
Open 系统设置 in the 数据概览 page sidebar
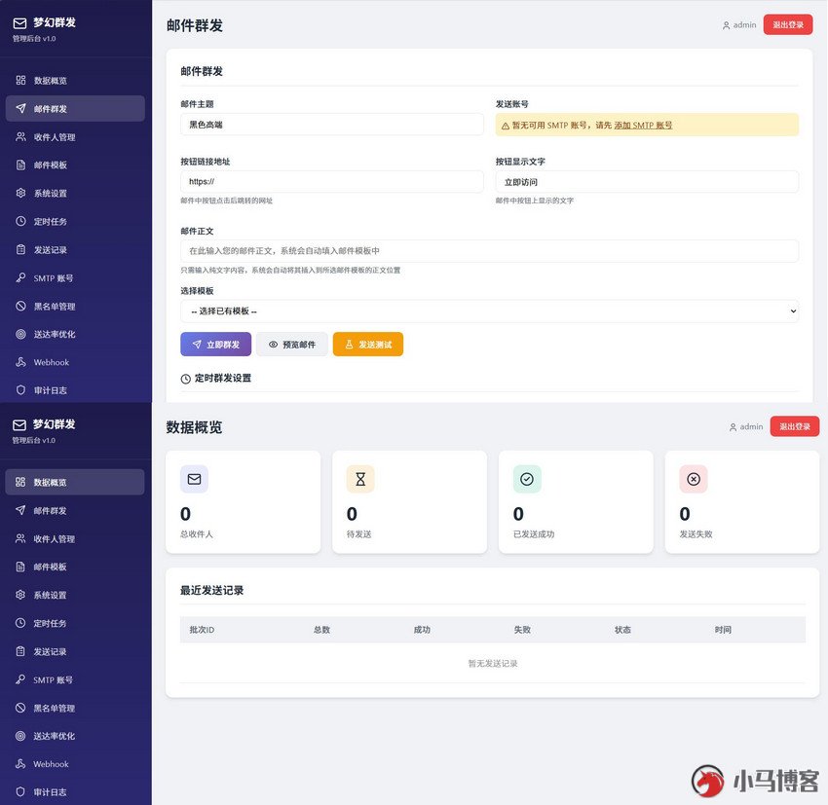point(75,595)
